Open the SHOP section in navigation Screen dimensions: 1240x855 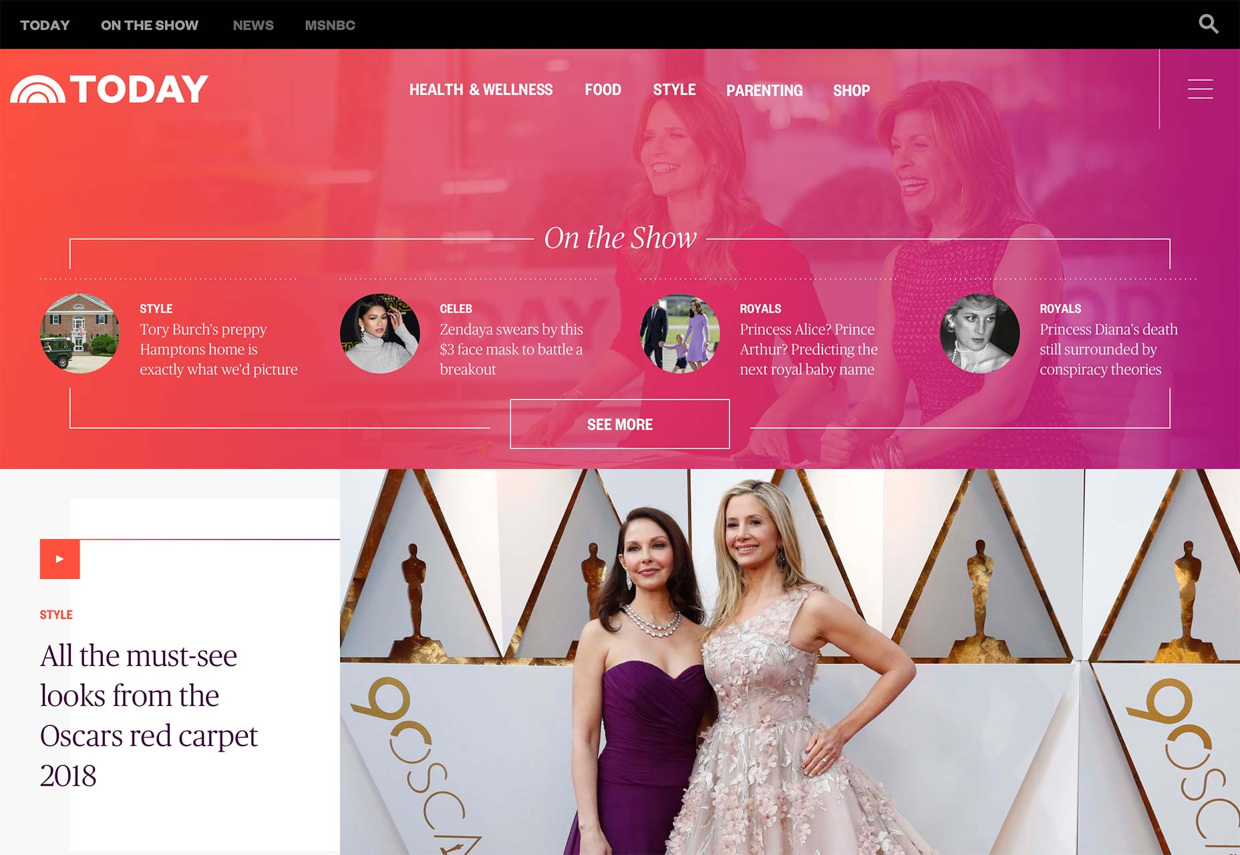851,90
